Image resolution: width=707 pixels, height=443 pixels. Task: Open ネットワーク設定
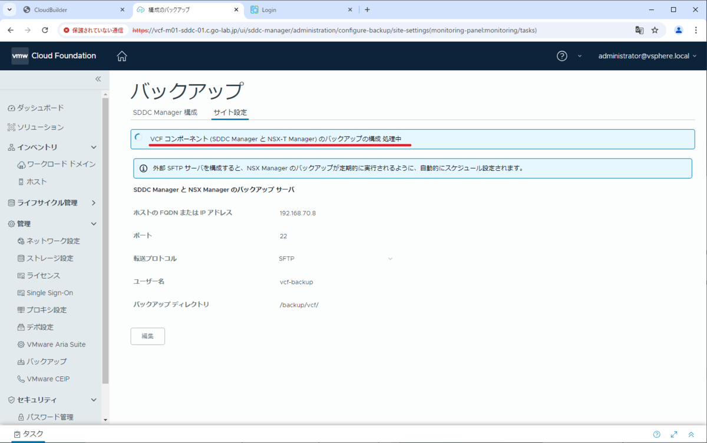click(49, 241)
